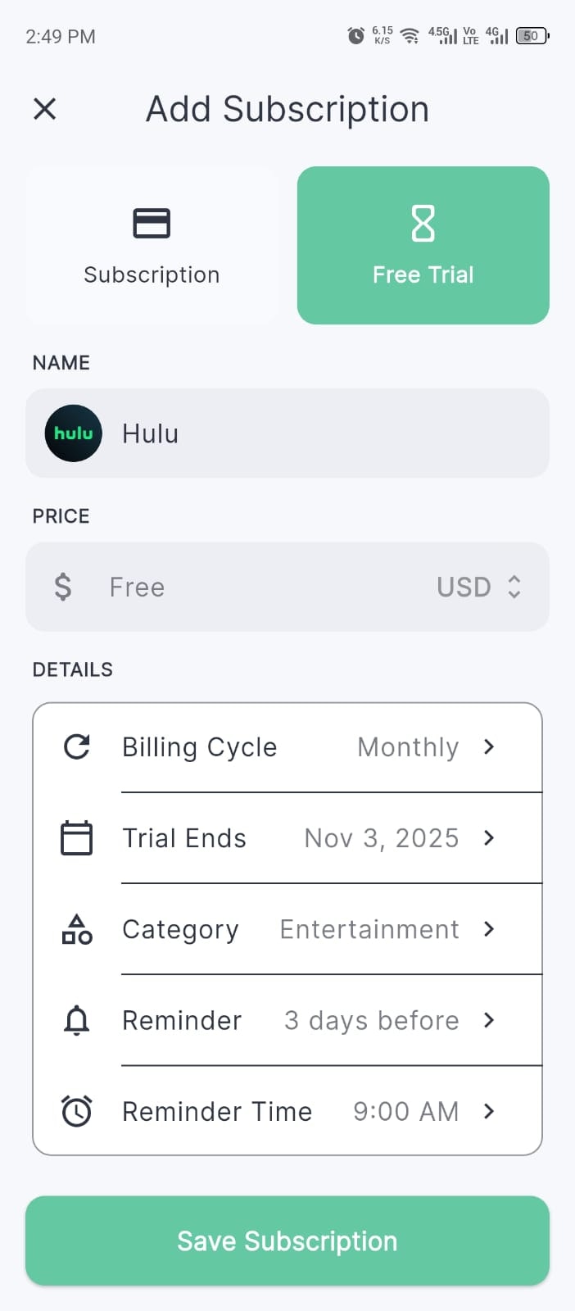The height and width of the screenshot is (1311, 575).
Task: Click the Category shapes icon
Action: [76, 928]
